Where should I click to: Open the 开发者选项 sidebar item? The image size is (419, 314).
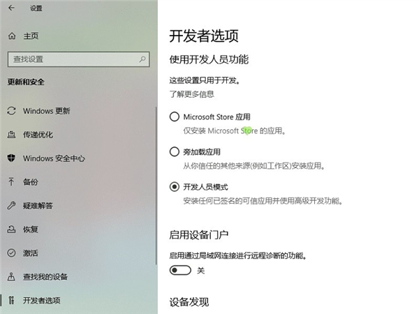click(42, 301)
